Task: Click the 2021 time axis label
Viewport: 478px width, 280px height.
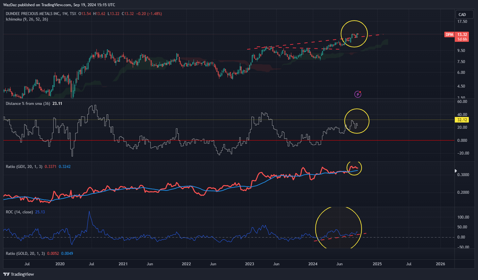Action: 123,264
